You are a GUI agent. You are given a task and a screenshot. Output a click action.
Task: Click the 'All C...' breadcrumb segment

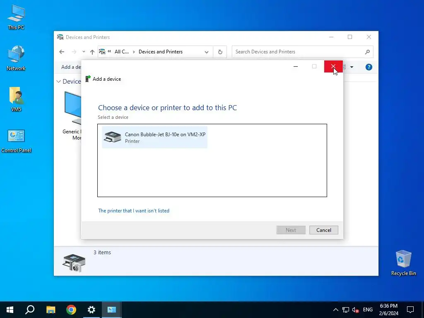click(122, 52)
